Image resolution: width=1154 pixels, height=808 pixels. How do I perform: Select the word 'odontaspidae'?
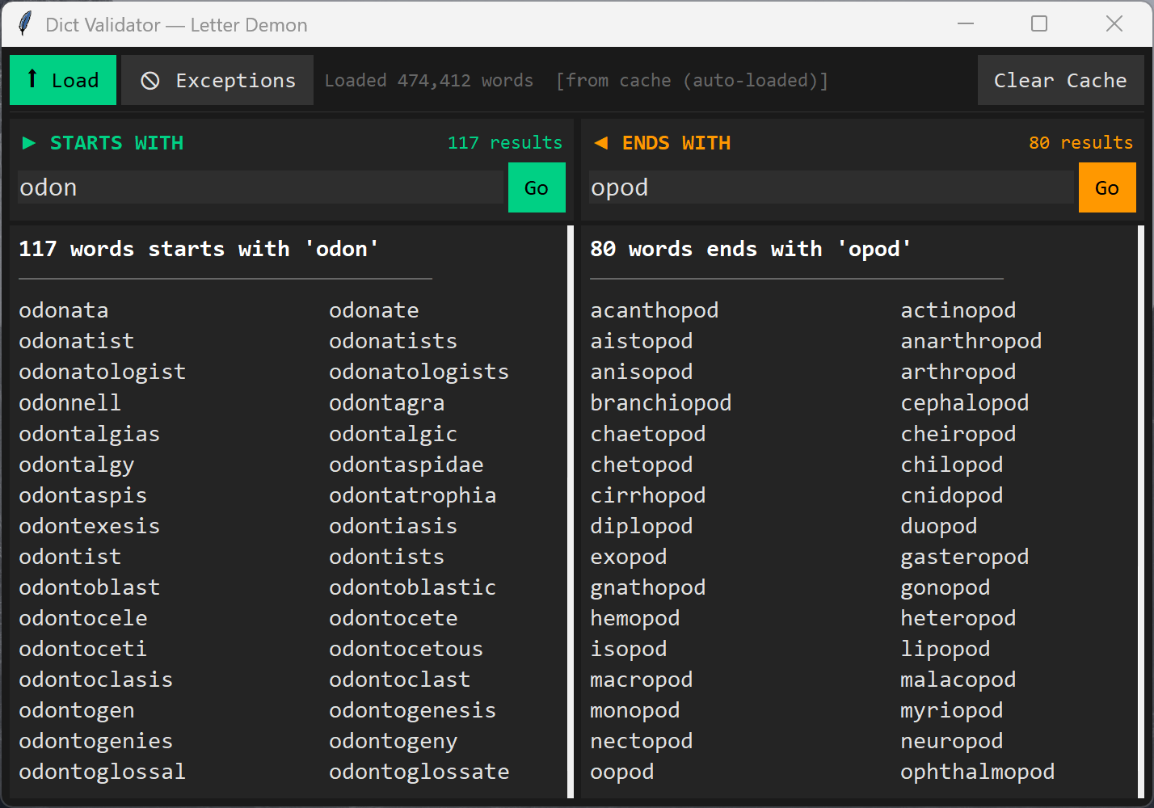point(406,464)
